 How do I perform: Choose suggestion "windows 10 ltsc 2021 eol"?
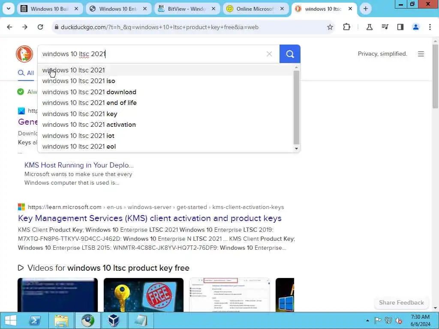click(166, 147)
